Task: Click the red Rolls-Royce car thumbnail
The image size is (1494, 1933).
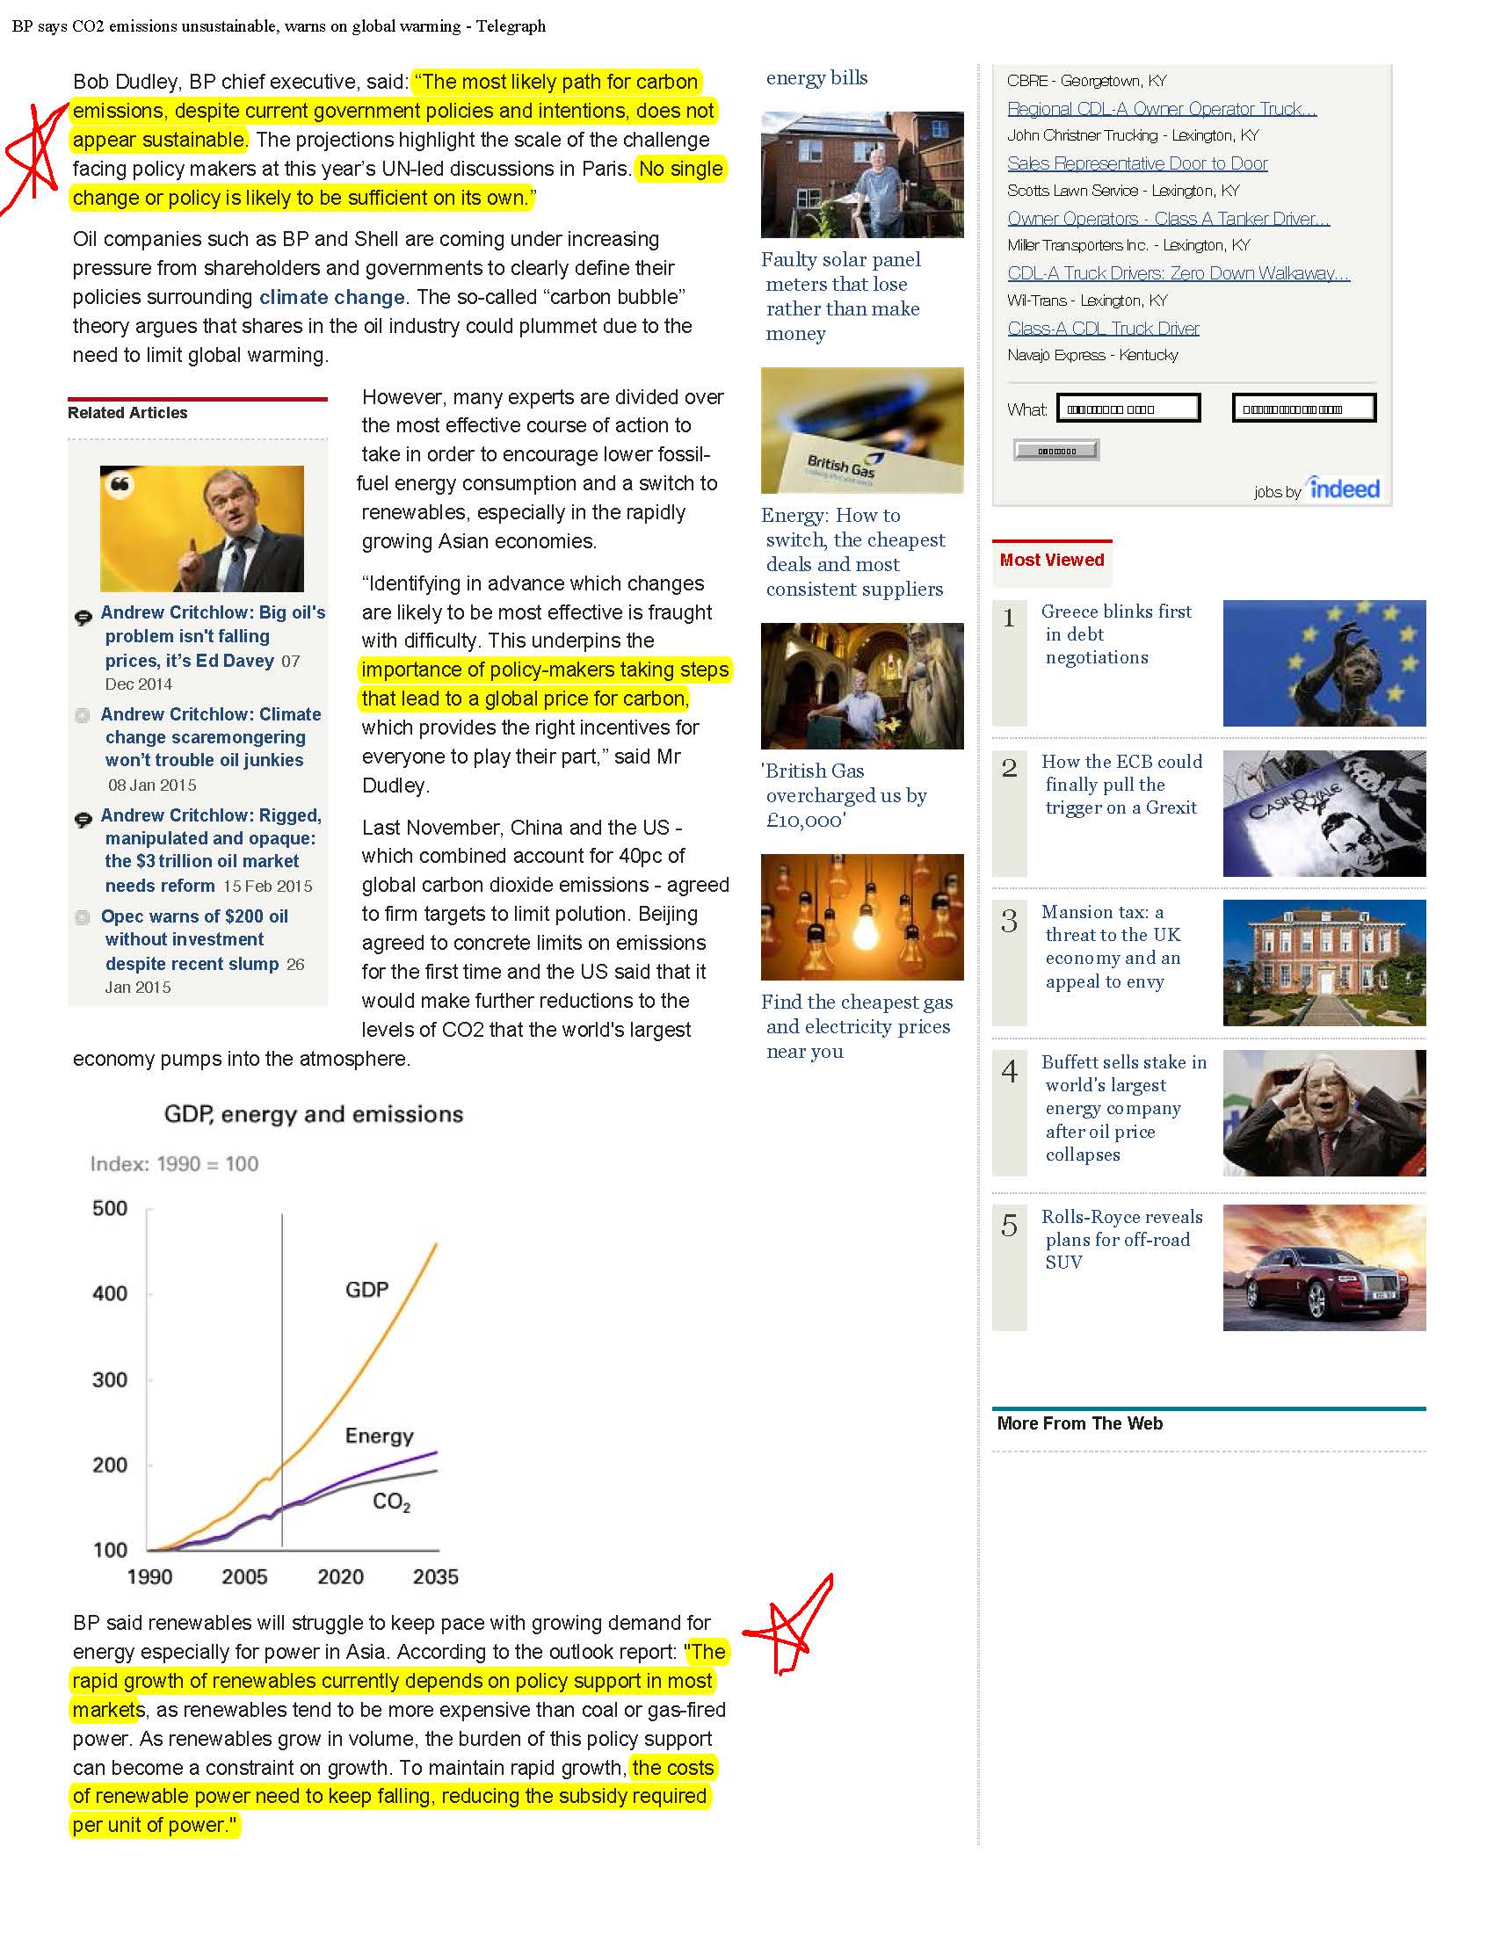Action: pyautogui.click(x=1324, y=1267)
